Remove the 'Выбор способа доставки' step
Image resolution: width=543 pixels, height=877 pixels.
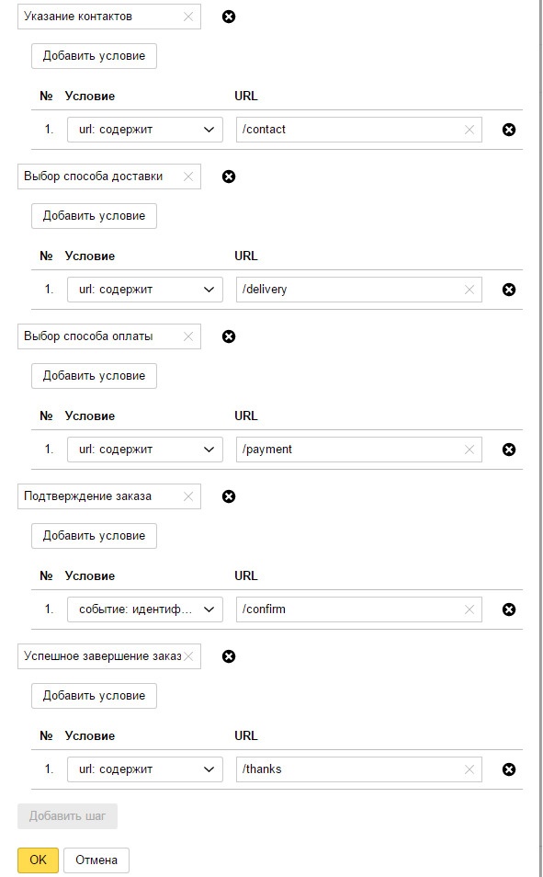pyautogui.click(x=229, y=177)
